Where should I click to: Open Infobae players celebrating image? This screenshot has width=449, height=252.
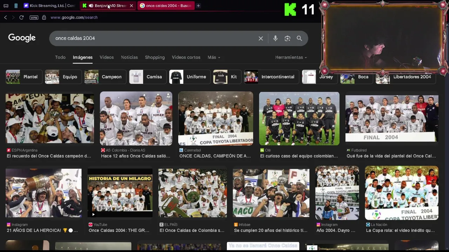pyautogui.click(x=271, y=193)
